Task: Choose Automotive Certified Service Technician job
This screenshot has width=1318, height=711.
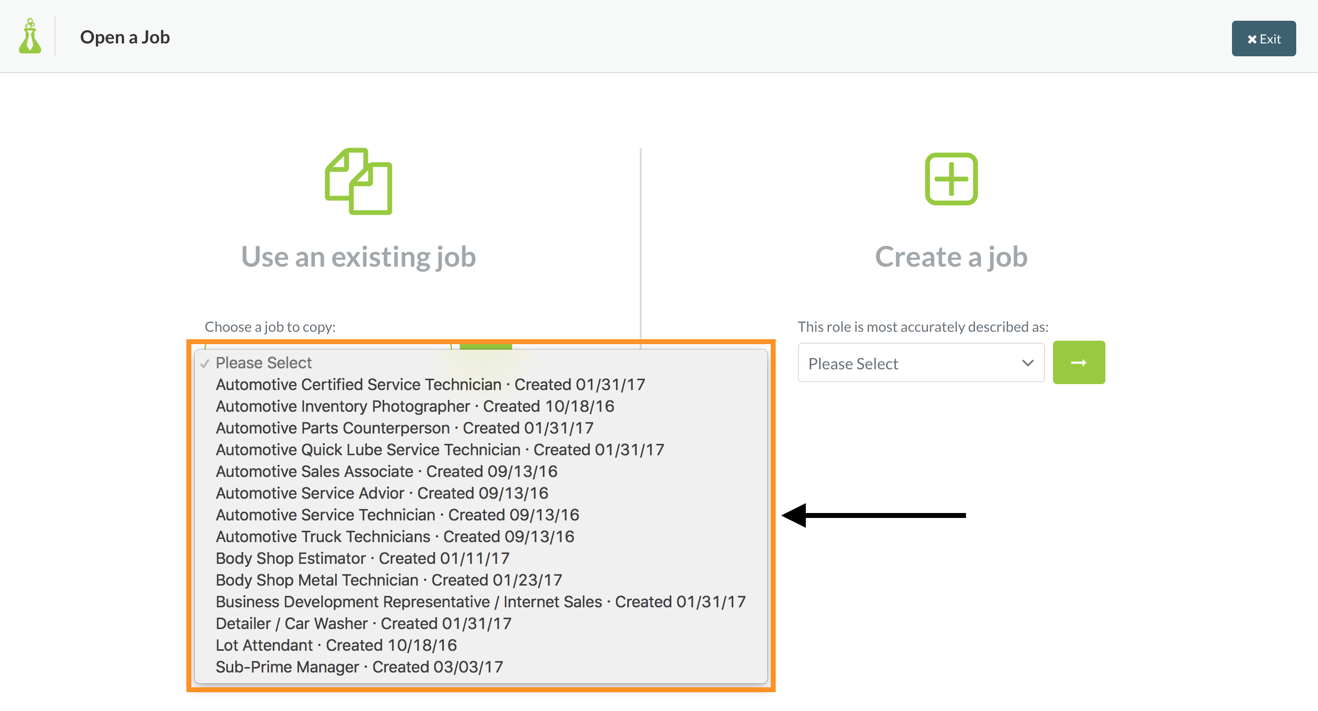Action: [x=481, y=384]
